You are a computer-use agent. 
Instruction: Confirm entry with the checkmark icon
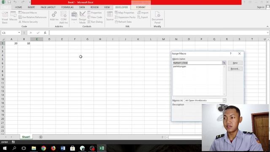[x=38, y=33]
